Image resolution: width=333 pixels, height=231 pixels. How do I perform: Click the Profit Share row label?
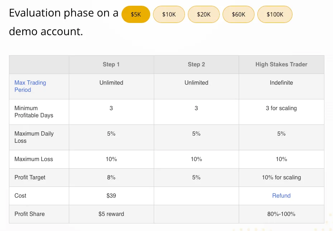[29, 214]
